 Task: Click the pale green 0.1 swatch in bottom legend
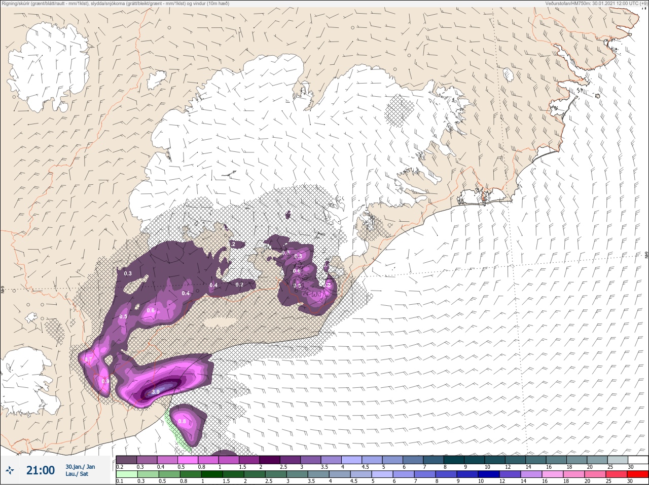pos(126,474)
